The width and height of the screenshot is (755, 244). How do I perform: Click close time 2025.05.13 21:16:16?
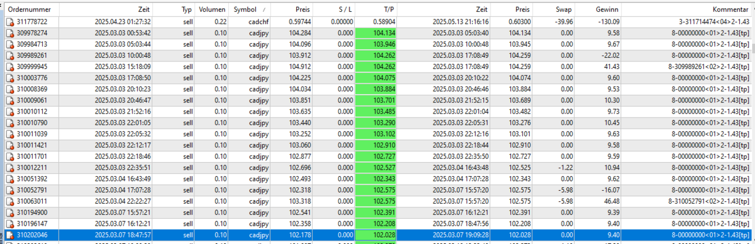click(x=460, y=22)
